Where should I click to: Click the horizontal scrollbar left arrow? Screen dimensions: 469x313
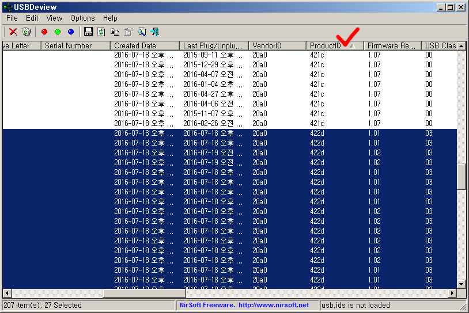pyautogui.click(x=7, y=293)
